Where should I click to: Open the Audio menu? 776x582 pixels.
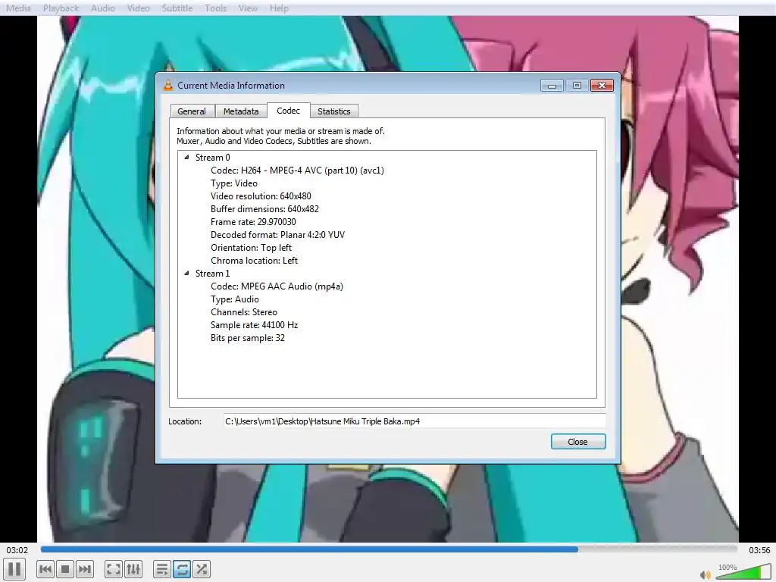click(103, 8)
